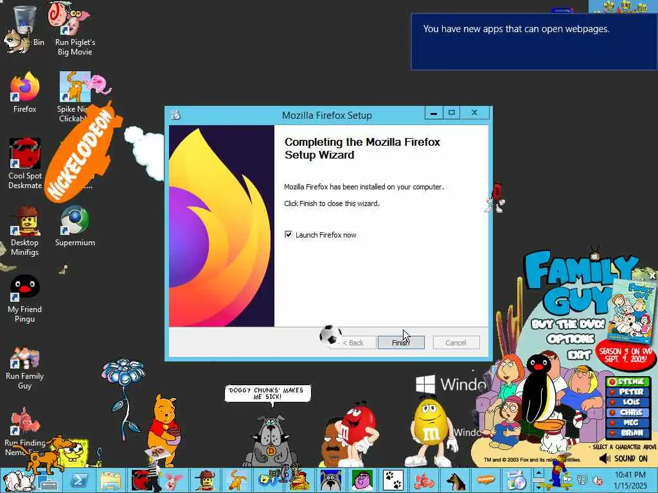Select PETER character in Family Guy list
Screen dimensions: 658x493
628,392
